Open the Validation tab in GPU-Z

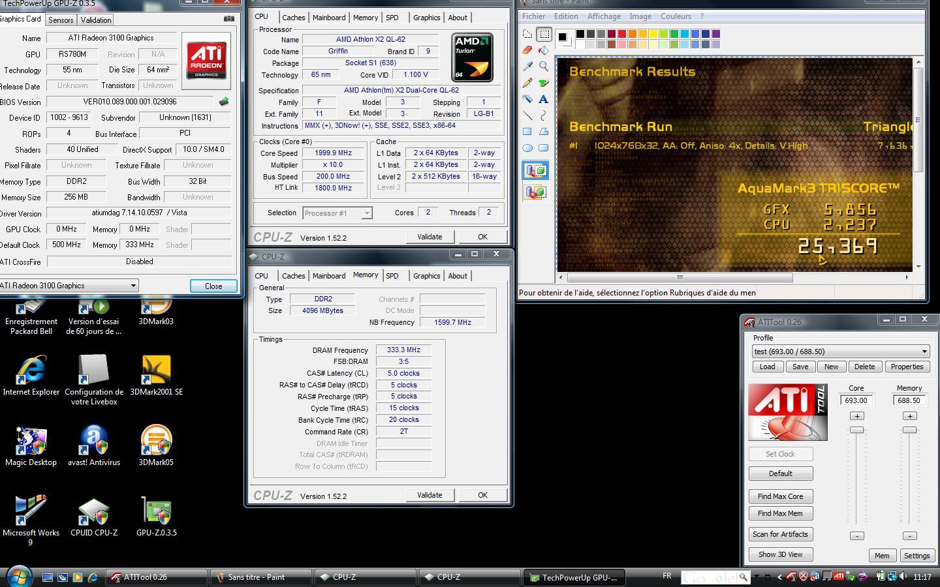96,20
